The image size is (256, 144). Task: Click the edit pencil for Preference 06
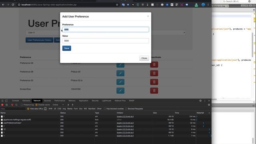(120, 73)
